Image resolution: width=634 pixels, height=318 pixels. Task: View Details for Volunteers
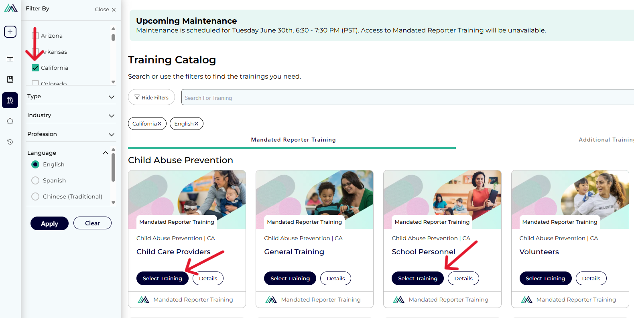pos(591,278)
